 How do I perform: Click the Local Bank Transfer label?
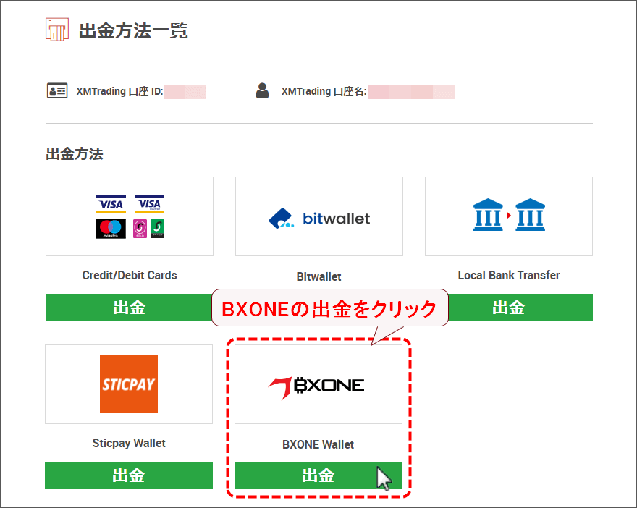click(x=509, y=275)
